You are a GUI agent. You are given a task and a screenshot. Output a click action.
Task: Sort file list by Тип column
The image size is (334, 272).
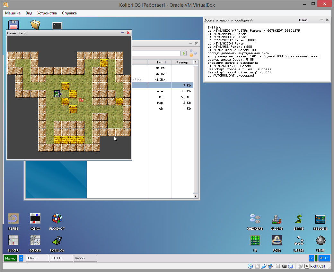point(160,62)
